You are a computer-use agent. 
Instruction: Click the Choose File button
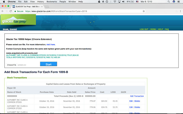(11, 65)
